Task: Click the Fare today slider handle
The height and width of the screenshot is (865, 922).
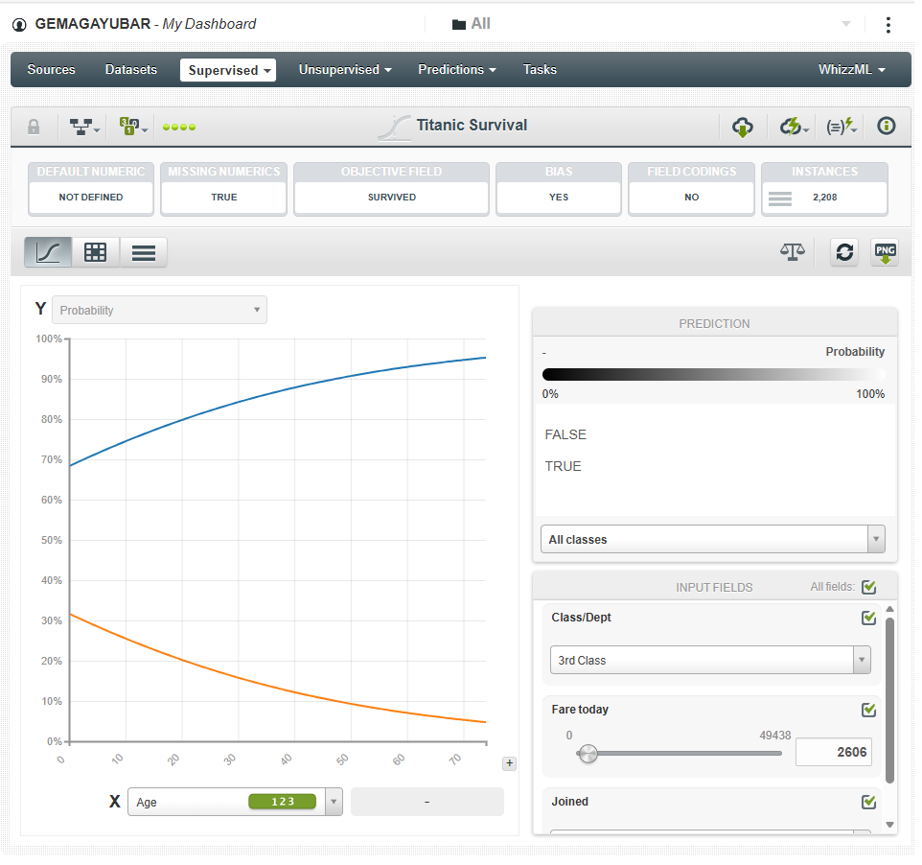Action: pos(588,754)
